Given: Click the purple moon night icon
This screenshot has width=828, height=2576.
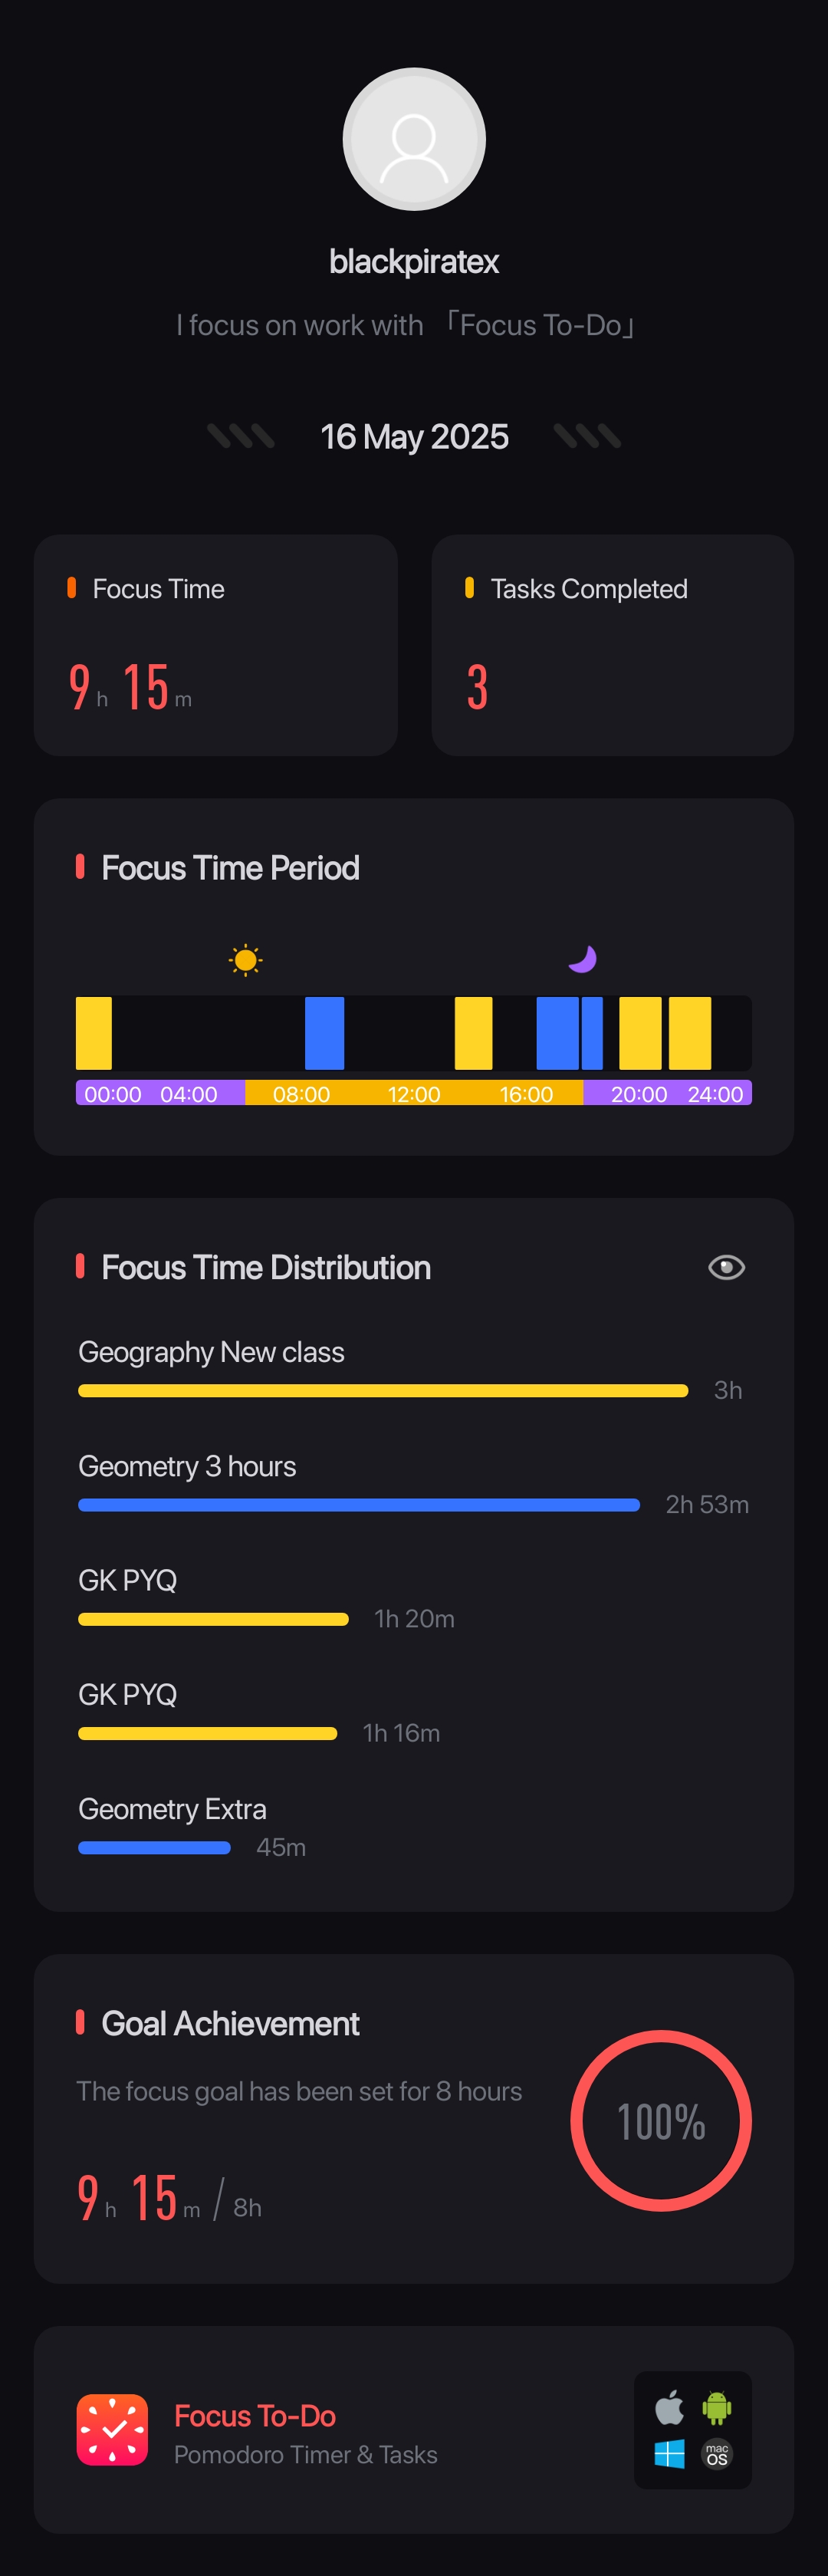Looking at the screenshot, I should tap(582, 959).
